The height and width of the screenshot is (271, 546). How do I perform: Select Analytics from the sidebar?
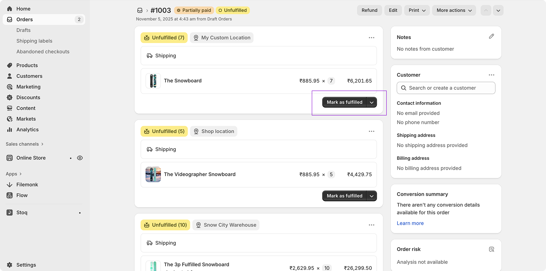pos(27,129)
